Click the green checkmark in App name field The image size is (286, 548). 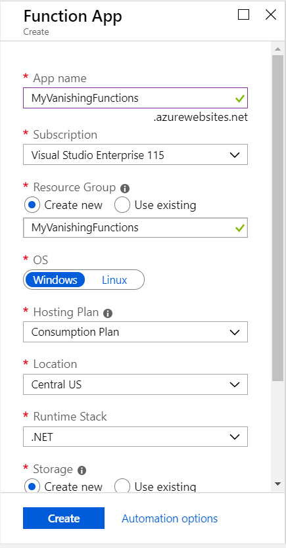(240, 99)
